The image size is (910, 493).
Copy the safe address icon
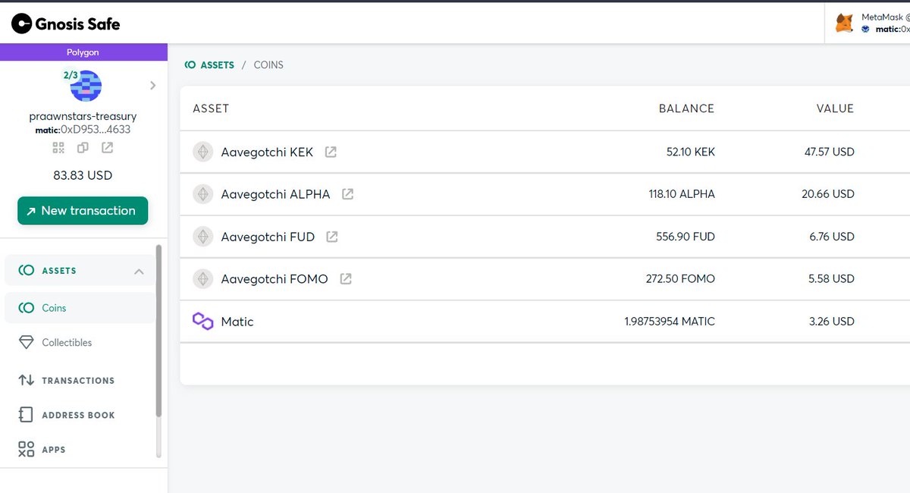83,147
